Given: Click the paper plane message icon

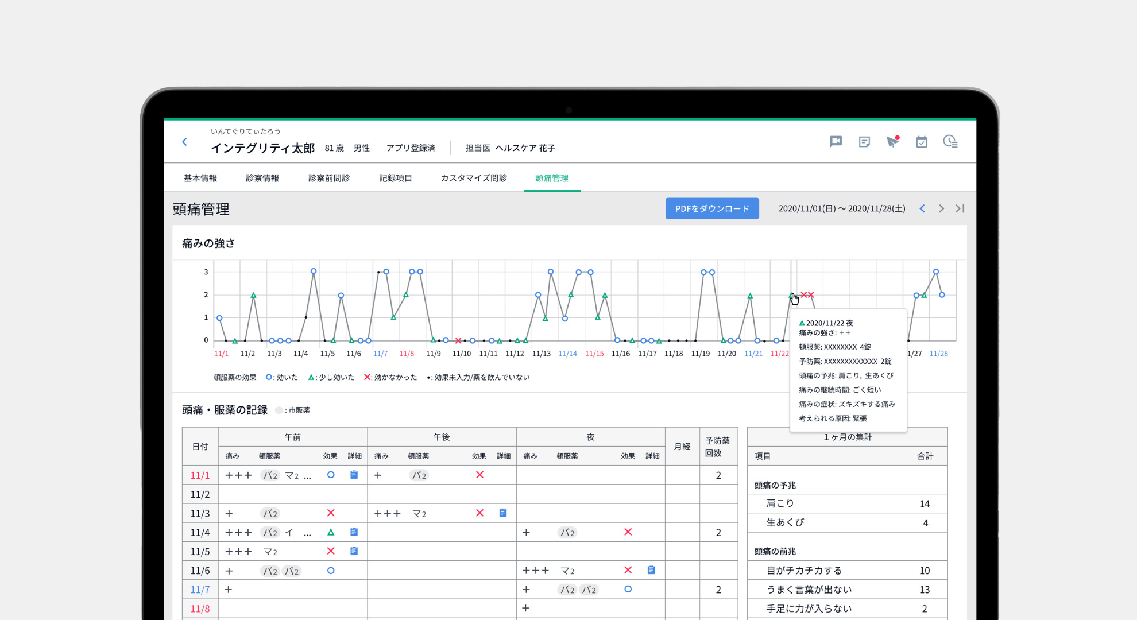Looking at the screenshot, I should [x=892, y=142].
